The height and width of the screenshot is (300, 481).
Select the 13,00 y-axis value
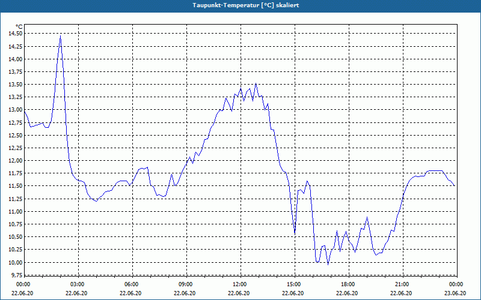pyautogui.click(x=16, y=110)
